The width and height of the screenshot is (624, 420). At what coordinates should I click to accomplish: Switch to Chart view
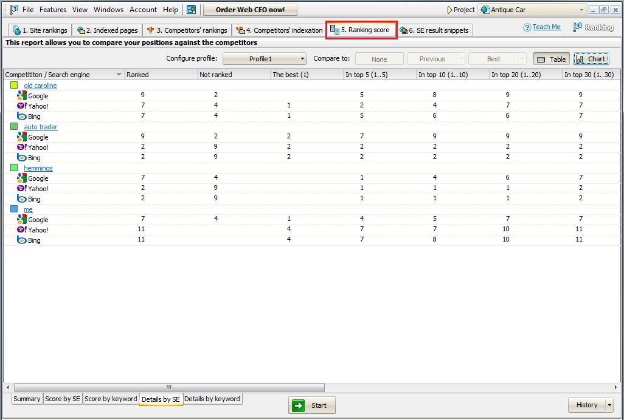(x=591, y=59)
